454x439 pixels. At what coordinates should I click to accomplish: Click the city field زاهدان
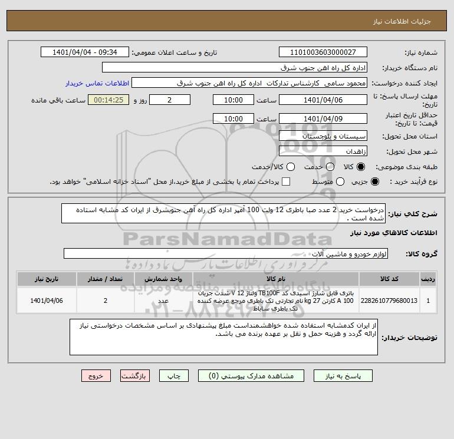tap(323, 151)
